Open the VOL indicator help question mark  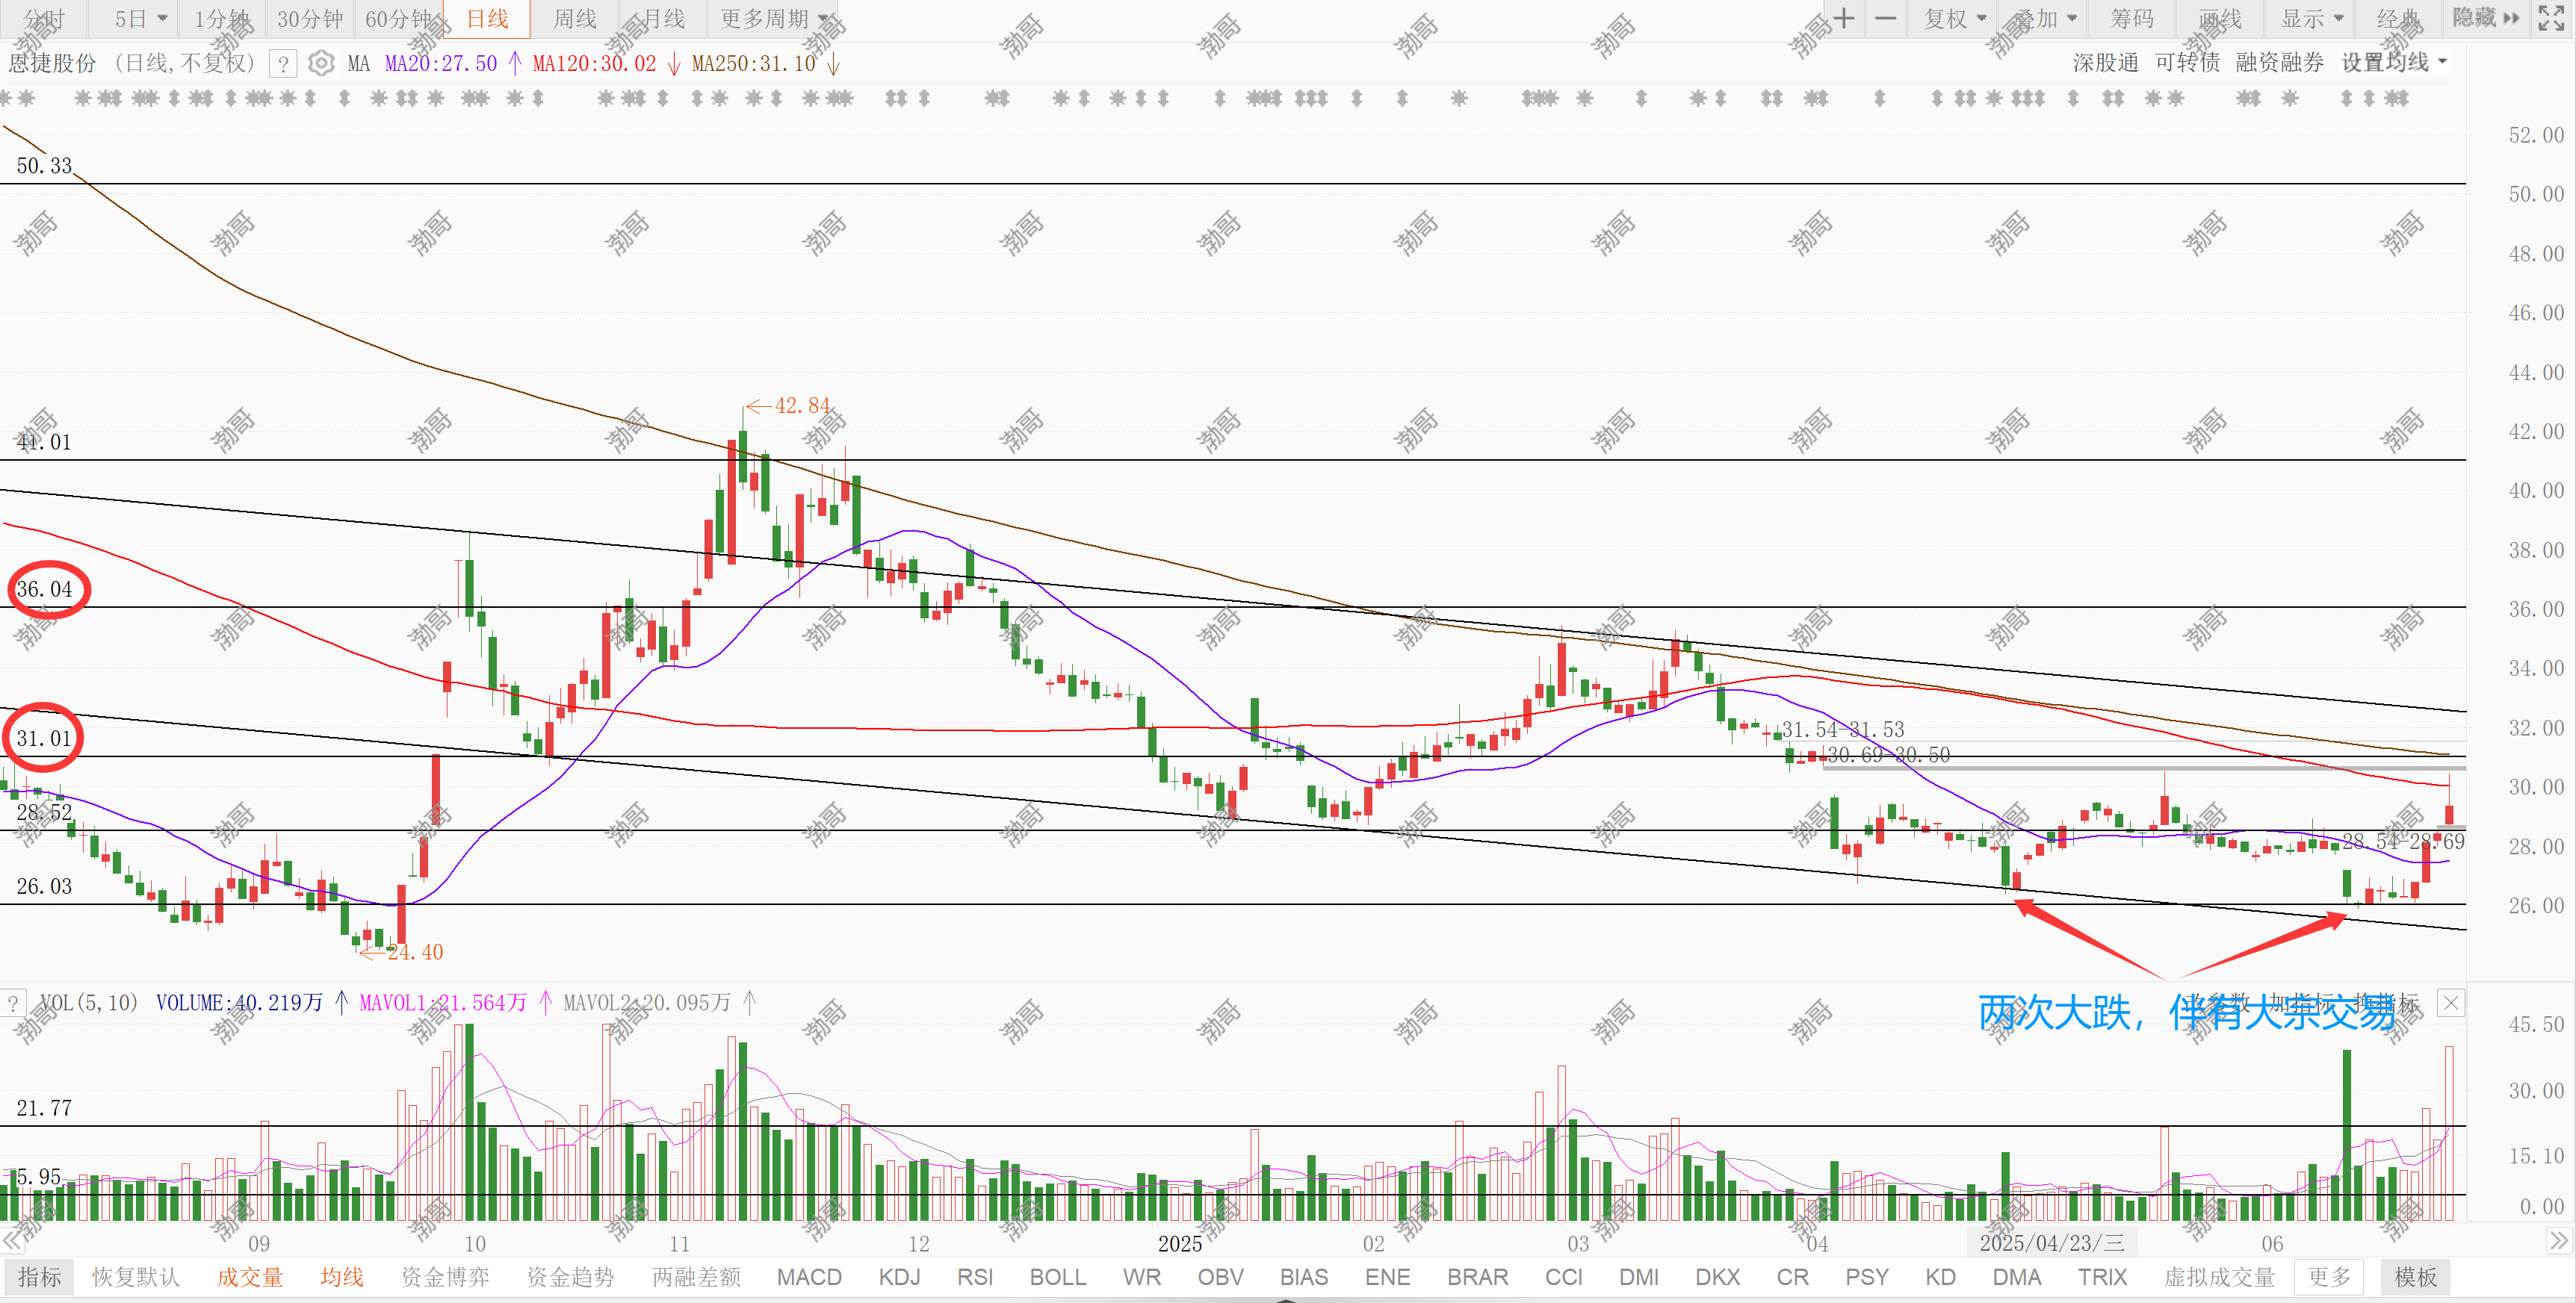click(x=13, y=1002)
